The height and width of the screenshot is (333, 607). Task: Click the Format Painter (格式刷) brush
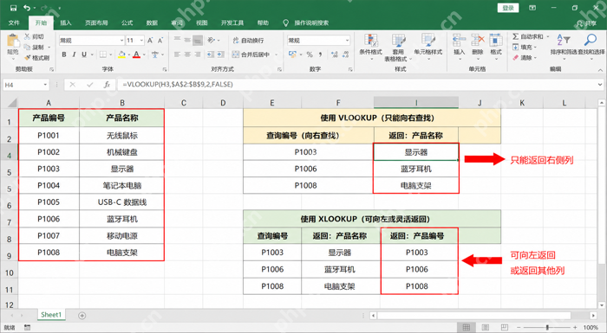tap(27, 58)
